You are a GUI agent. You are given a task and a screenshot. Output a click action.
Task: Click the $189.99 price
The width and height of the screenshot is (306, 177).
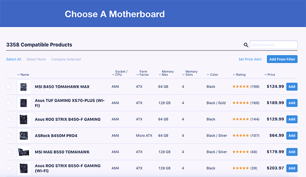[275, 103]
